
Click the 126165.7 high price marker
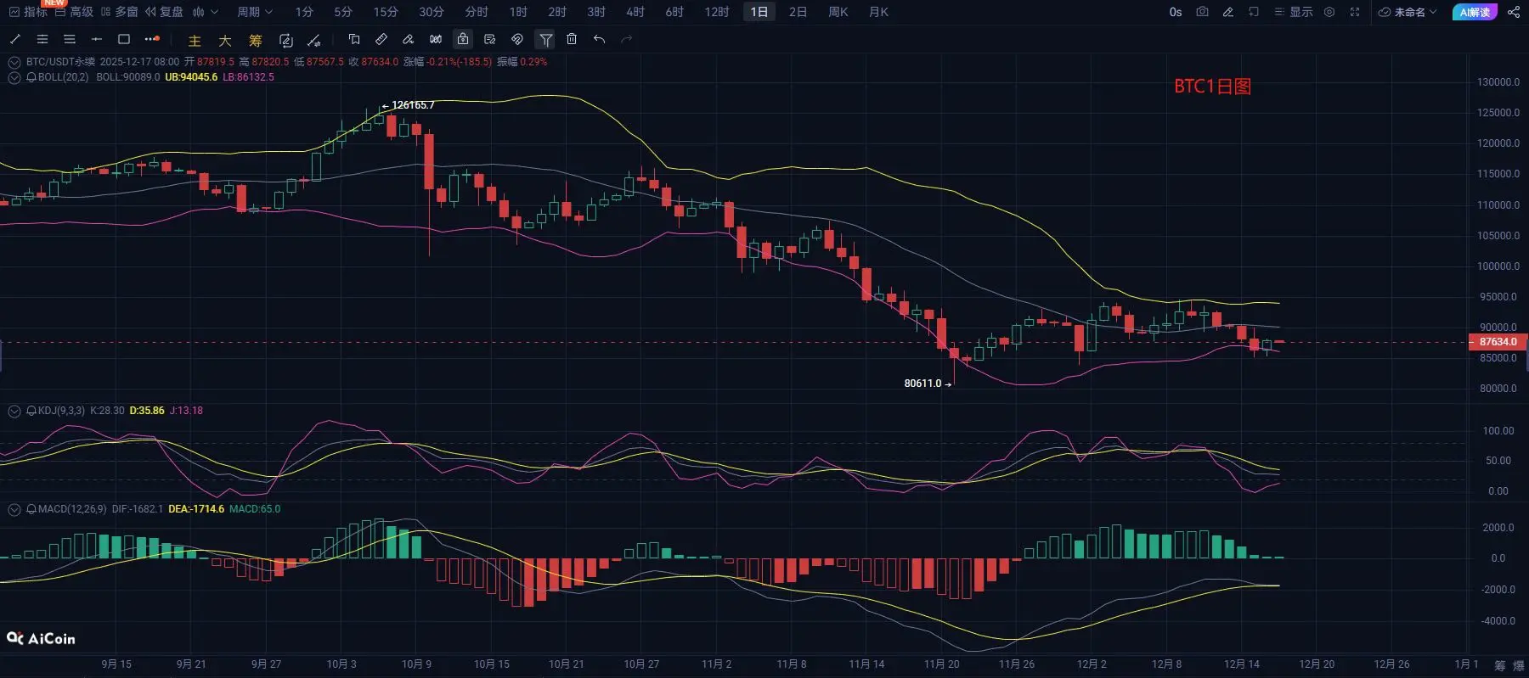coord(409,105)
